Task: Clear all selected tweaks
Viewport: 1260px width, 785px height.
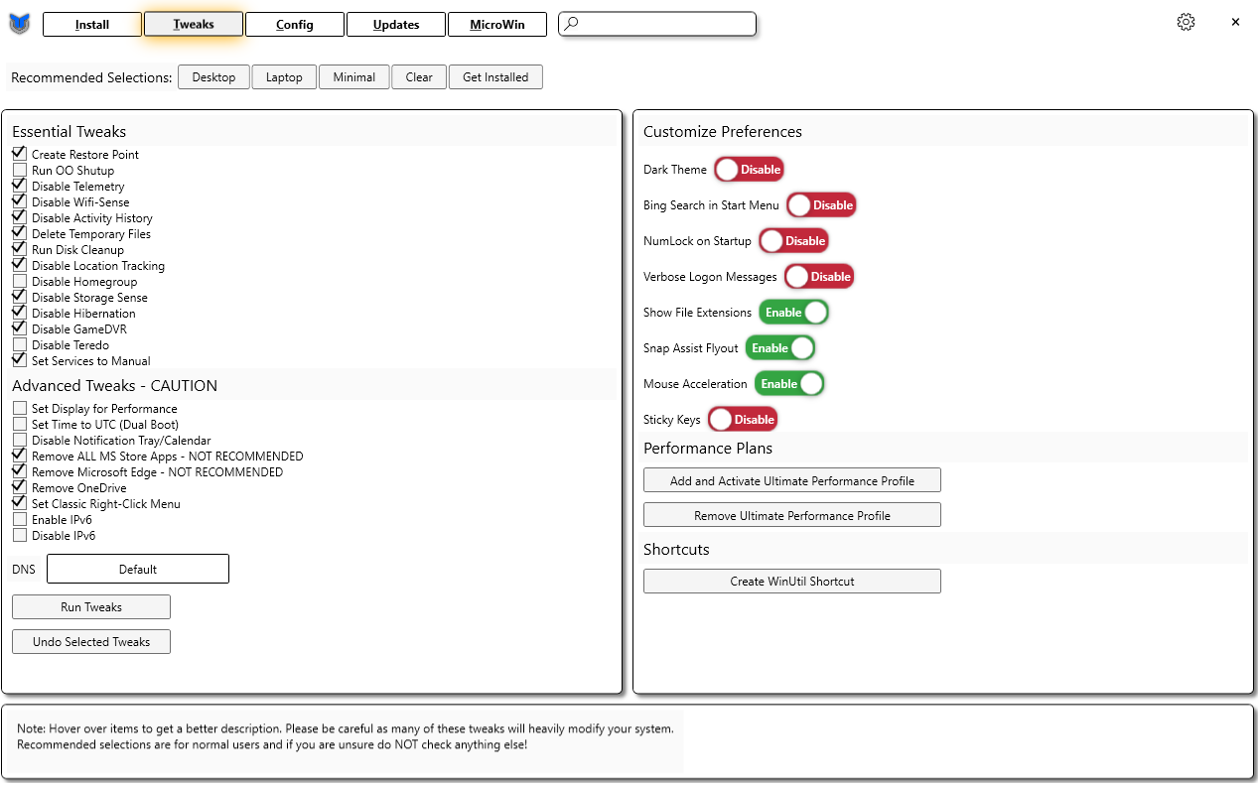Action: (419, 77)
